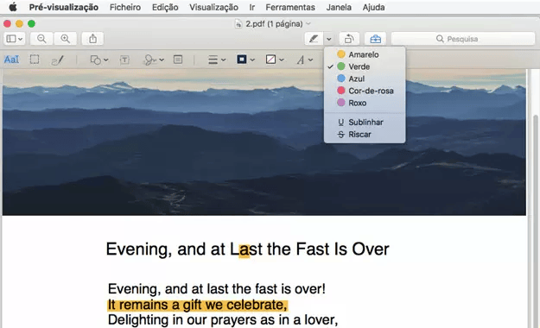Toggle the highlight pen tool
The width and height of the screenshot is (540, 328).
point(314,39)
